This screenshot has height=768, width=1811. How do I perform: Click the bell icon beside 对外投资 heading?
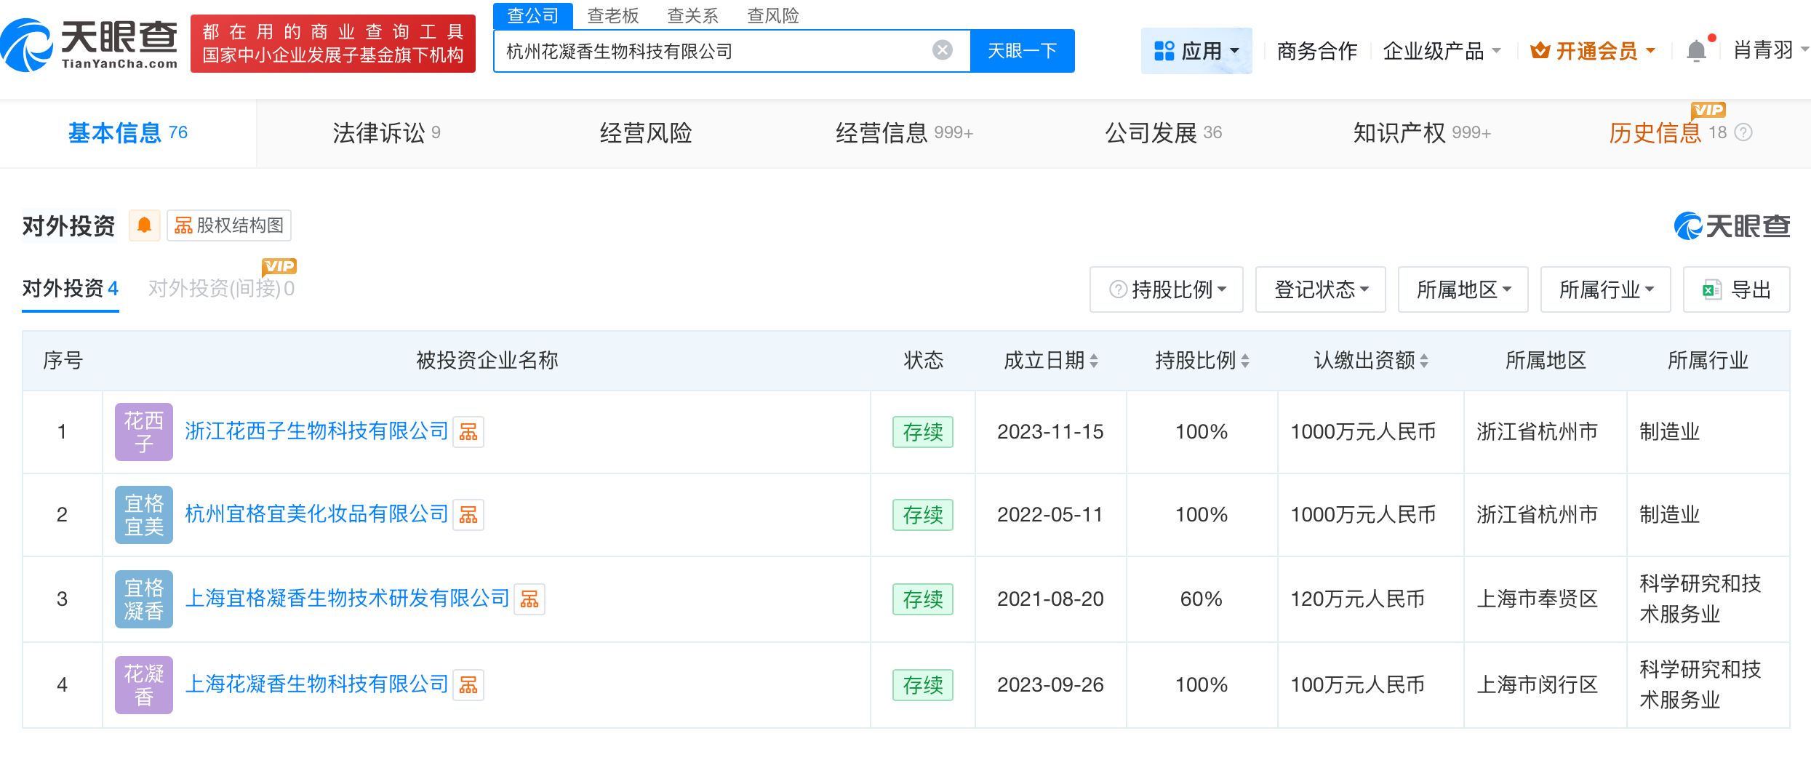click(x=144, y=225)
